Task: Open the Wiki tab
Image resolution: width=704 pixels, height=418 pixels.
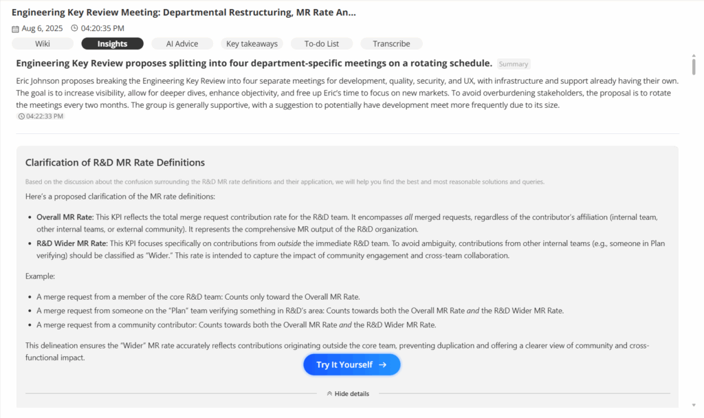Action: (43, 44)
